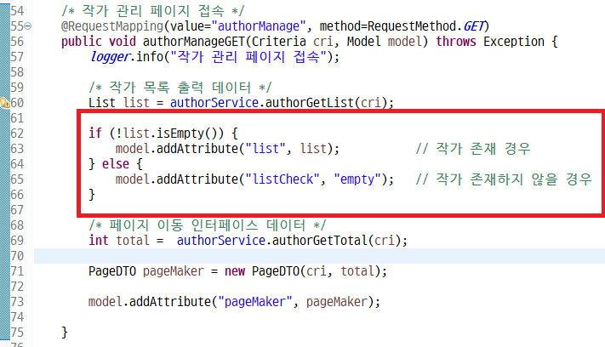The image size is (605, 347).
Task: Click line number 75 in gutter
Action: 17,333
